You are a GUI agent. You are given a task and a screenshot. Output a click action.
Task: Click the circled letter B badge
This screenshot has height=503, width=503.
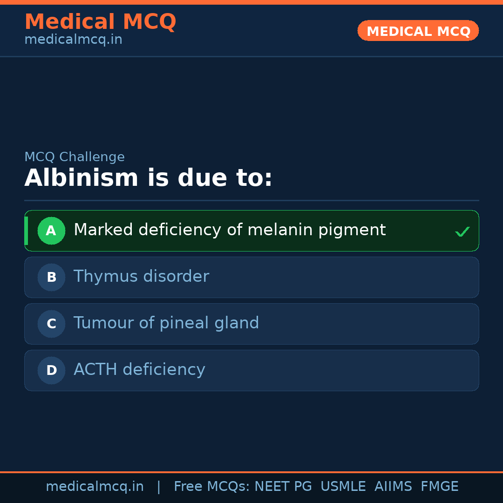click(51, 277)
